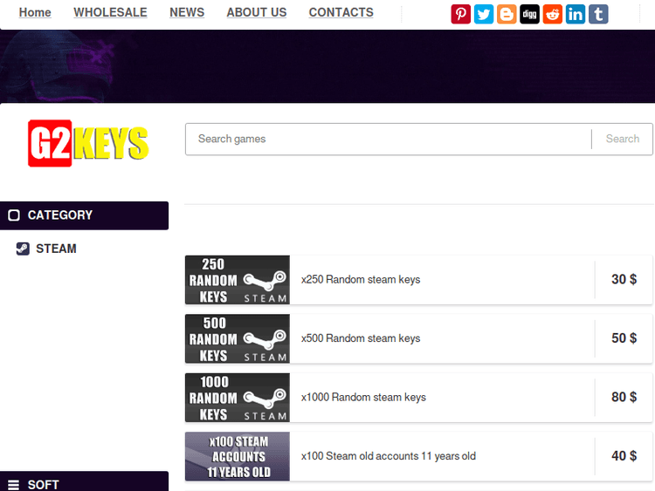655x491 pixels.
Task: Open x100 Steam old accounts listing
Action: pyautogui.click(x=388, y=456)
